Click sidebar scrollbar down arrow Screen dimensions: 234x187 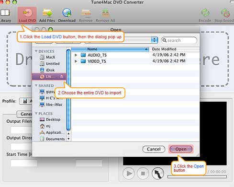tap(68, 139)
